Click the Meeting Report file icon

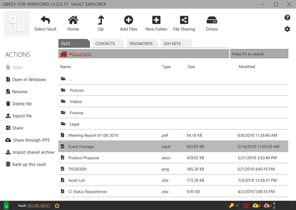coord(62,135)
